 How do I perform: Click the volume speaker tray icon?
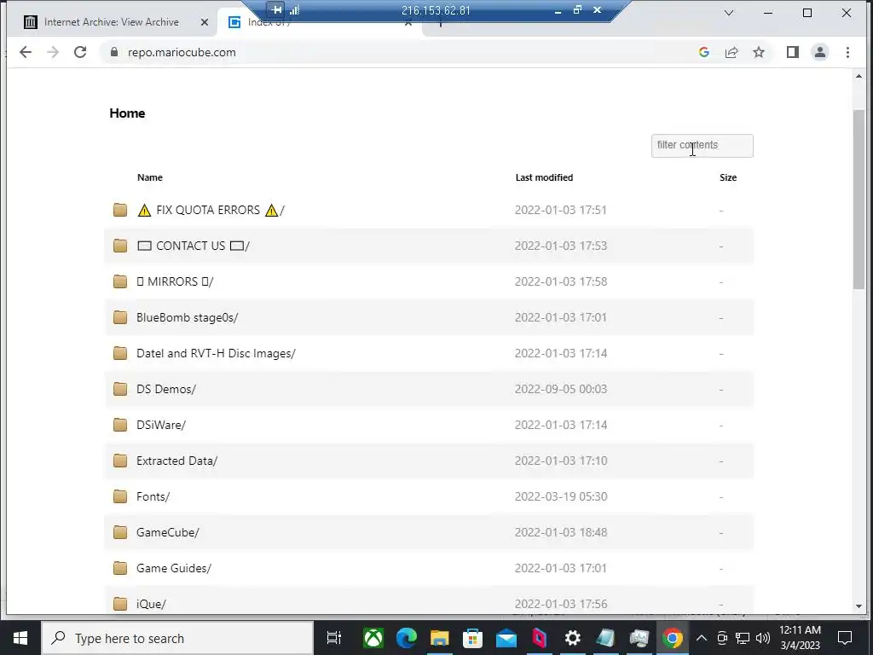763,638
